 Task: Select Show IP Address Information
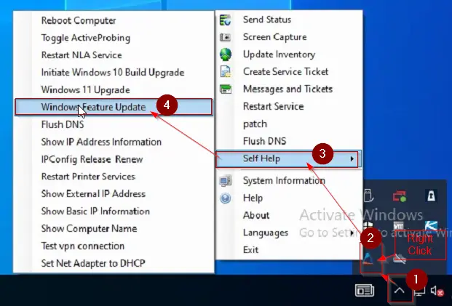(114, 142)
